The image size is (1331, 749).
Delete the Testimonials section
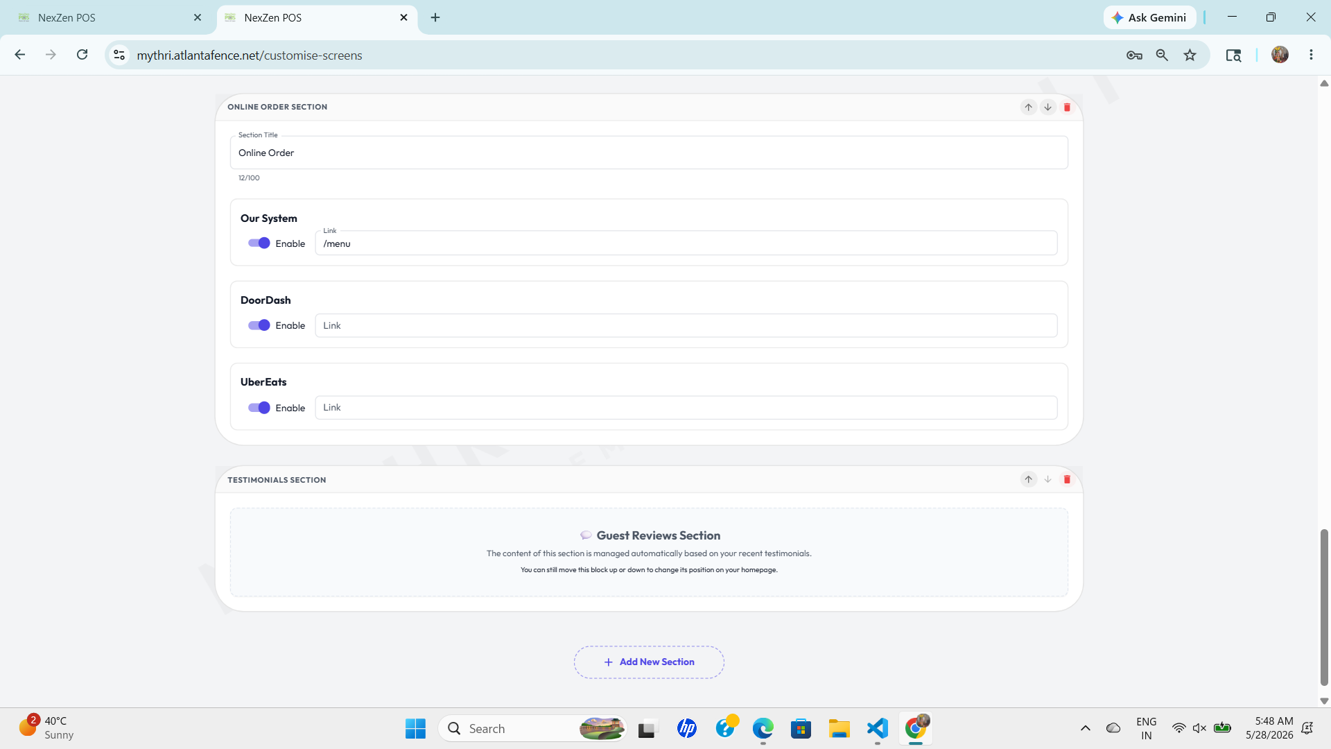(1067, 479)
